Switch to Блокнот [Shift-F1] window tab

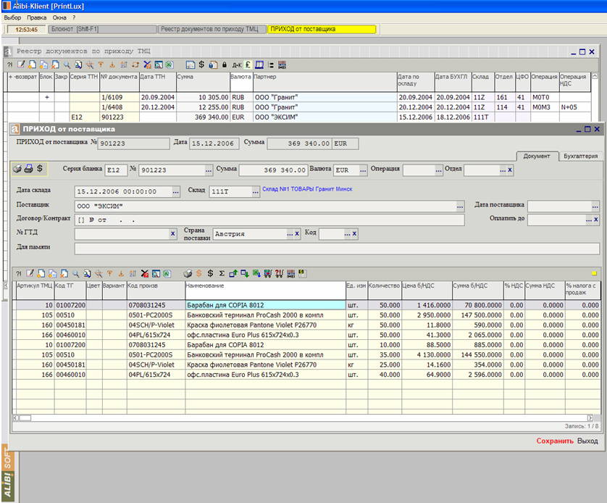[103, 29]
